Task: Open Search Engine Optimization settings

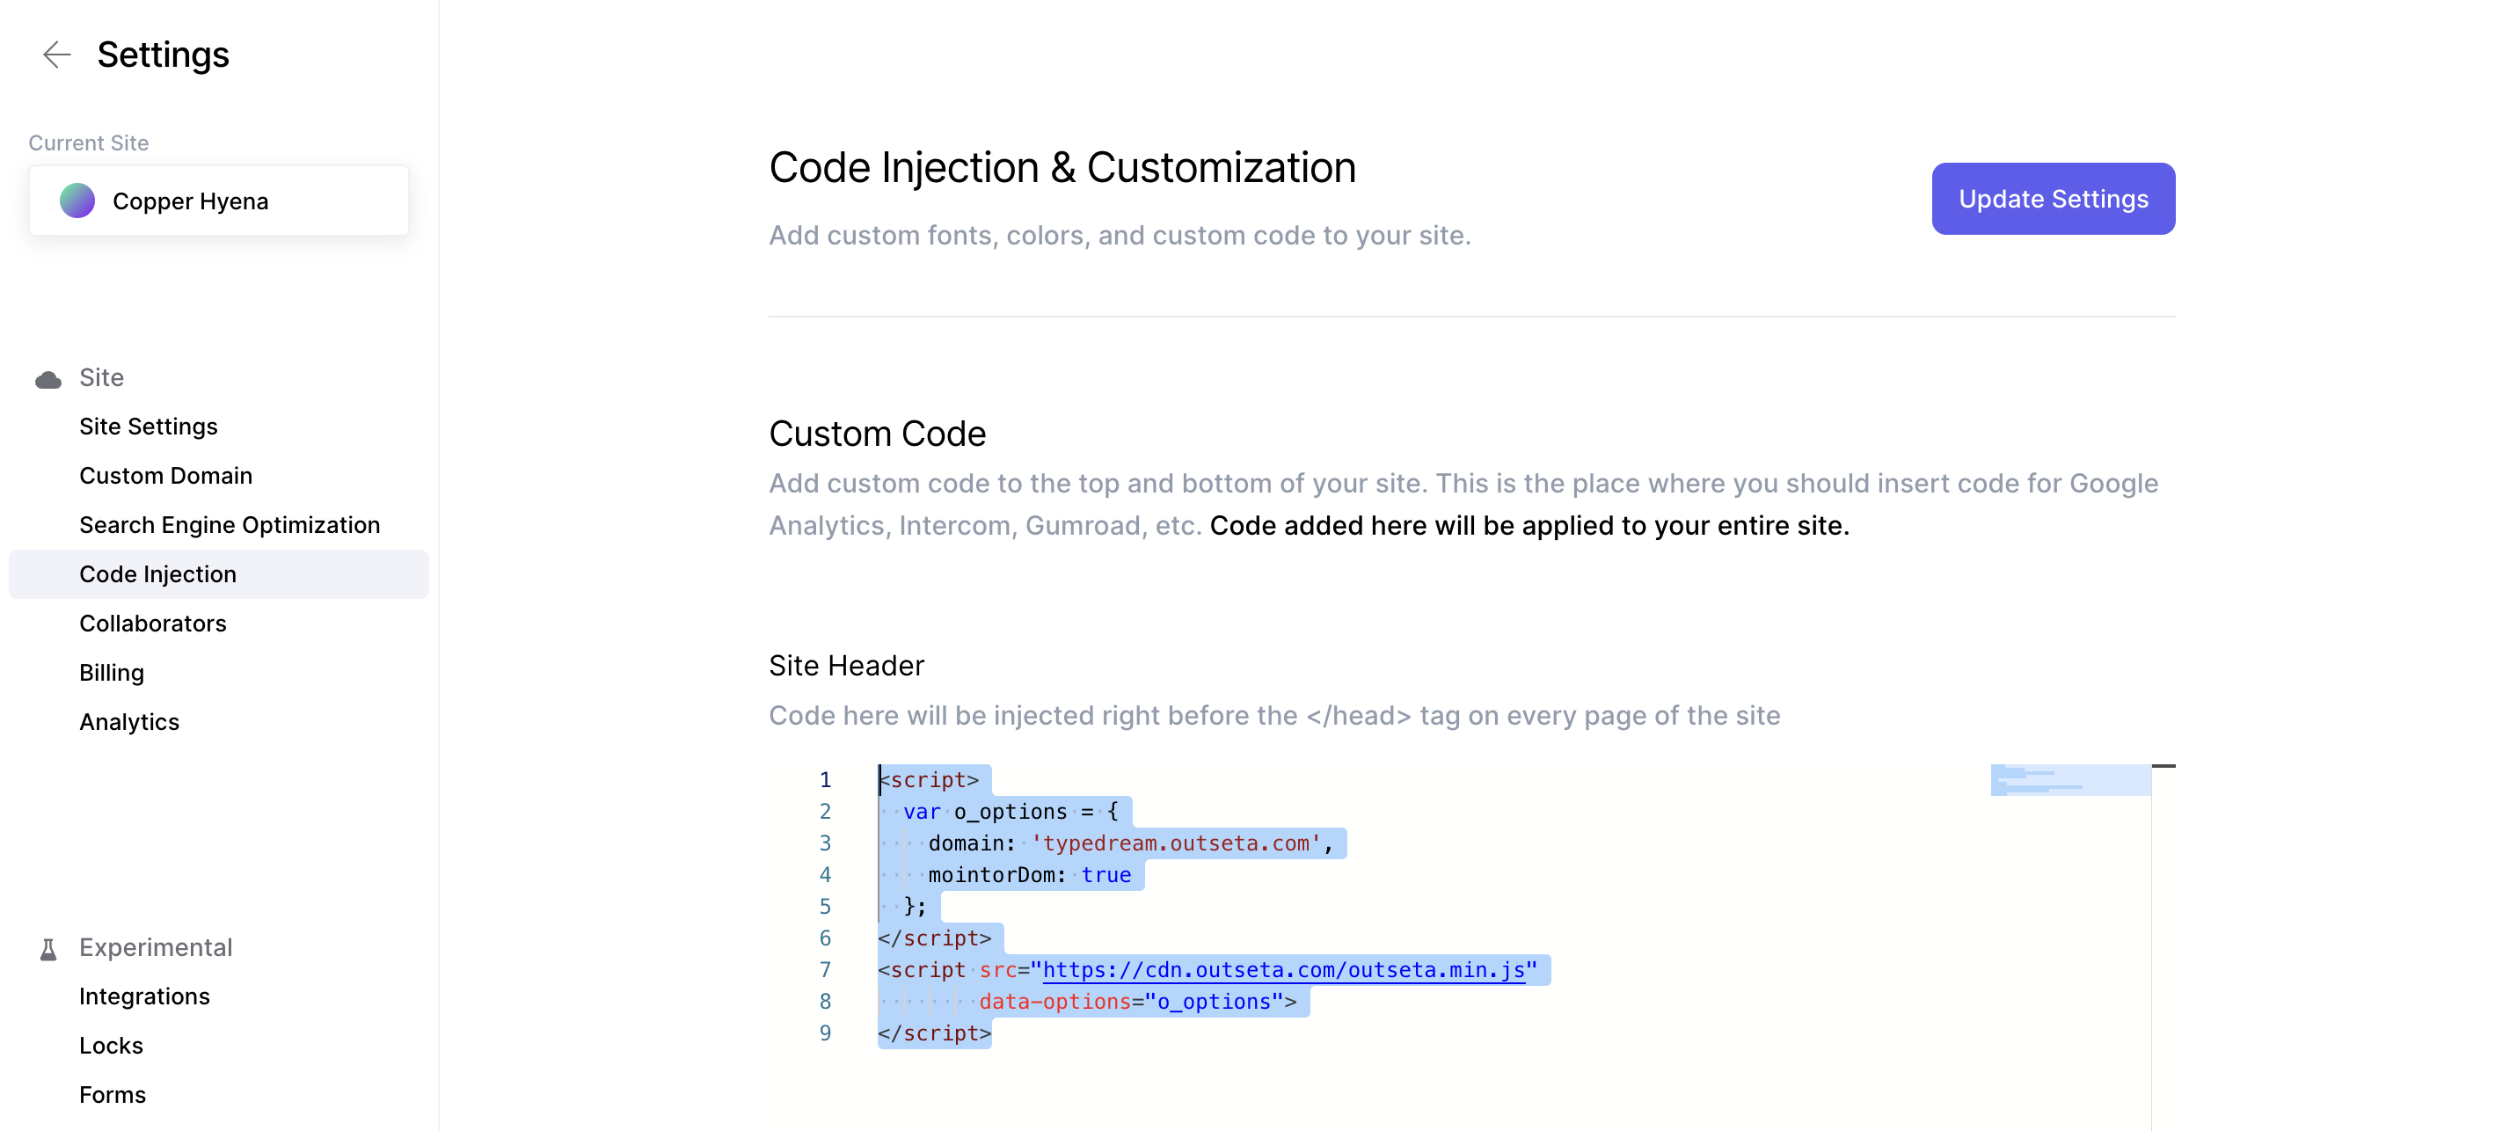Action: click(229, 525)
